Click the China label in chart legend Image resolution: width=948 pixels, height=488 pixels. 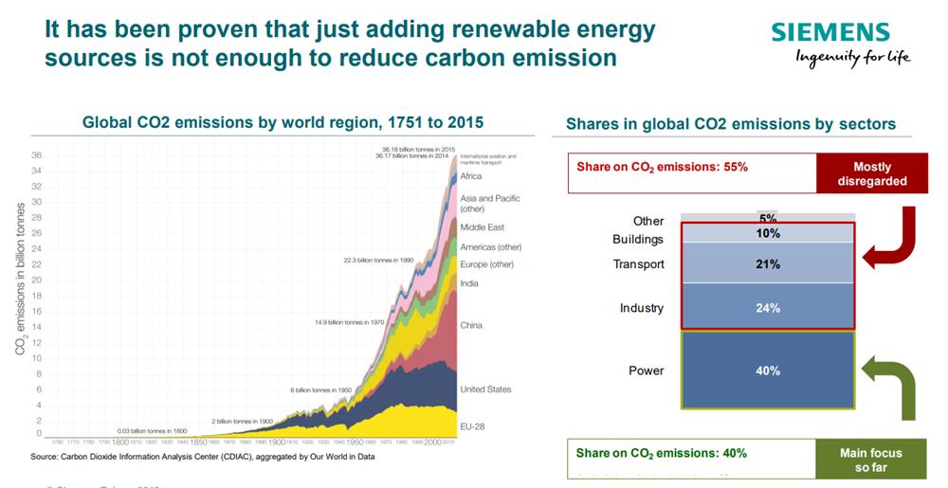pos(471,325)
